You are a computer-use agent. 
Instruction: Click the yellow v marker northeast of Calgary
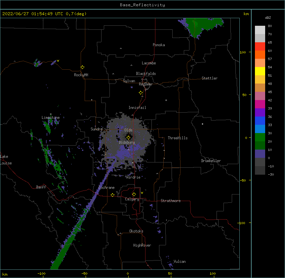click(x=142, y=193)
